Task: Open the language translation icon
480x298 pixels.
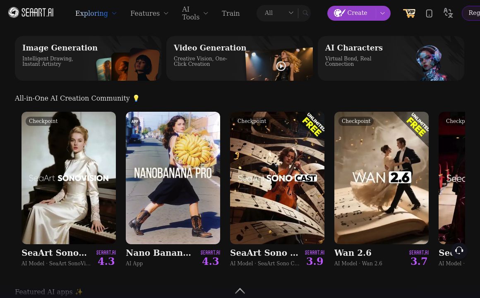Action: (448, 13)
